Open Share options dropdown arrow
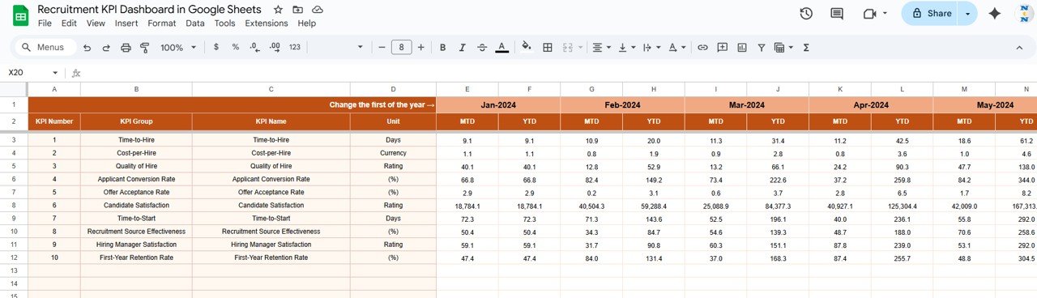This screenshot has width=1037, height=298. coord(968,14)
